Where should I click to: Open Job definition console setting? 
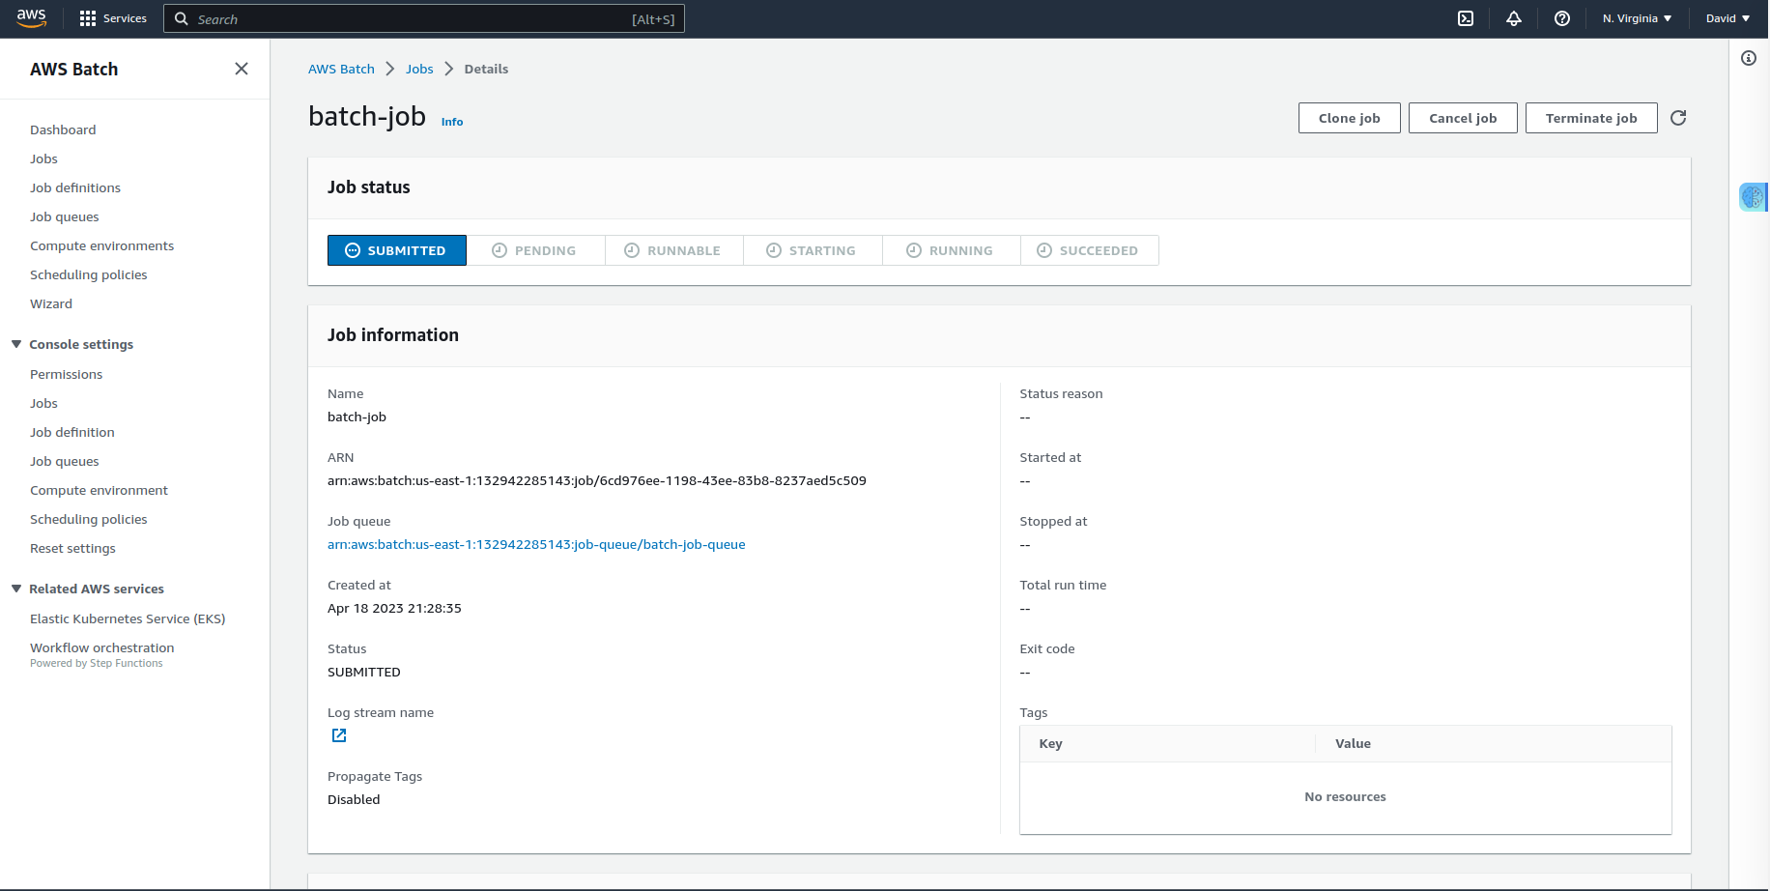pyautogui.click(x=72, y=432)
